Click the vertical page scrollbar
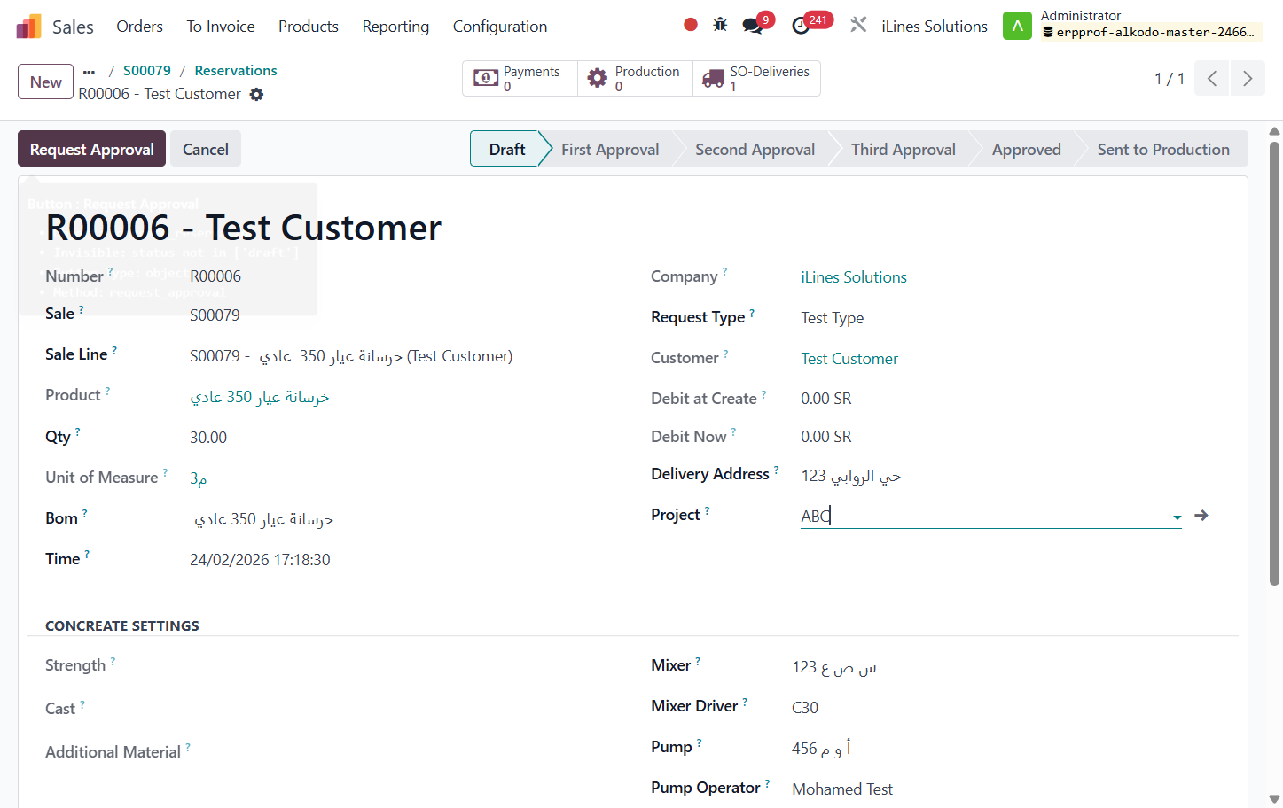This screenshot has height=808, width=1283. [1275, 363]
